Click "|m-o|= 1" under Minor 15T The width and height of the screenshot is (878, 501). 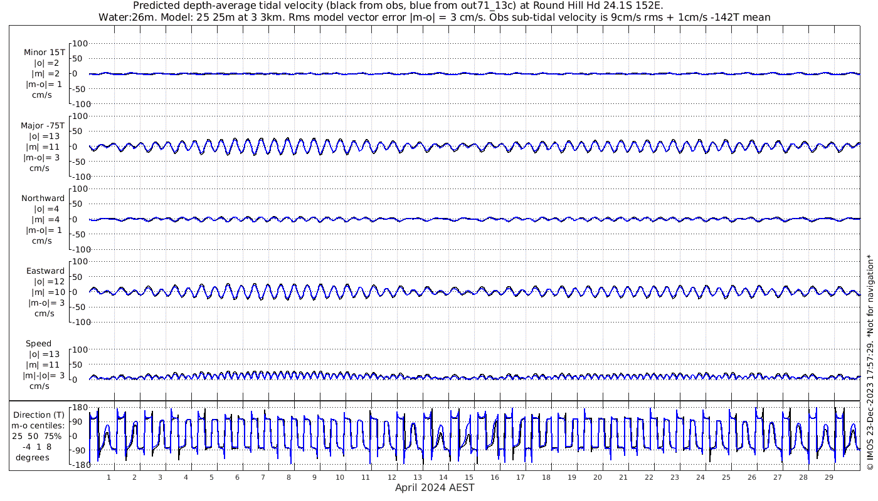[x=43, y=85]
